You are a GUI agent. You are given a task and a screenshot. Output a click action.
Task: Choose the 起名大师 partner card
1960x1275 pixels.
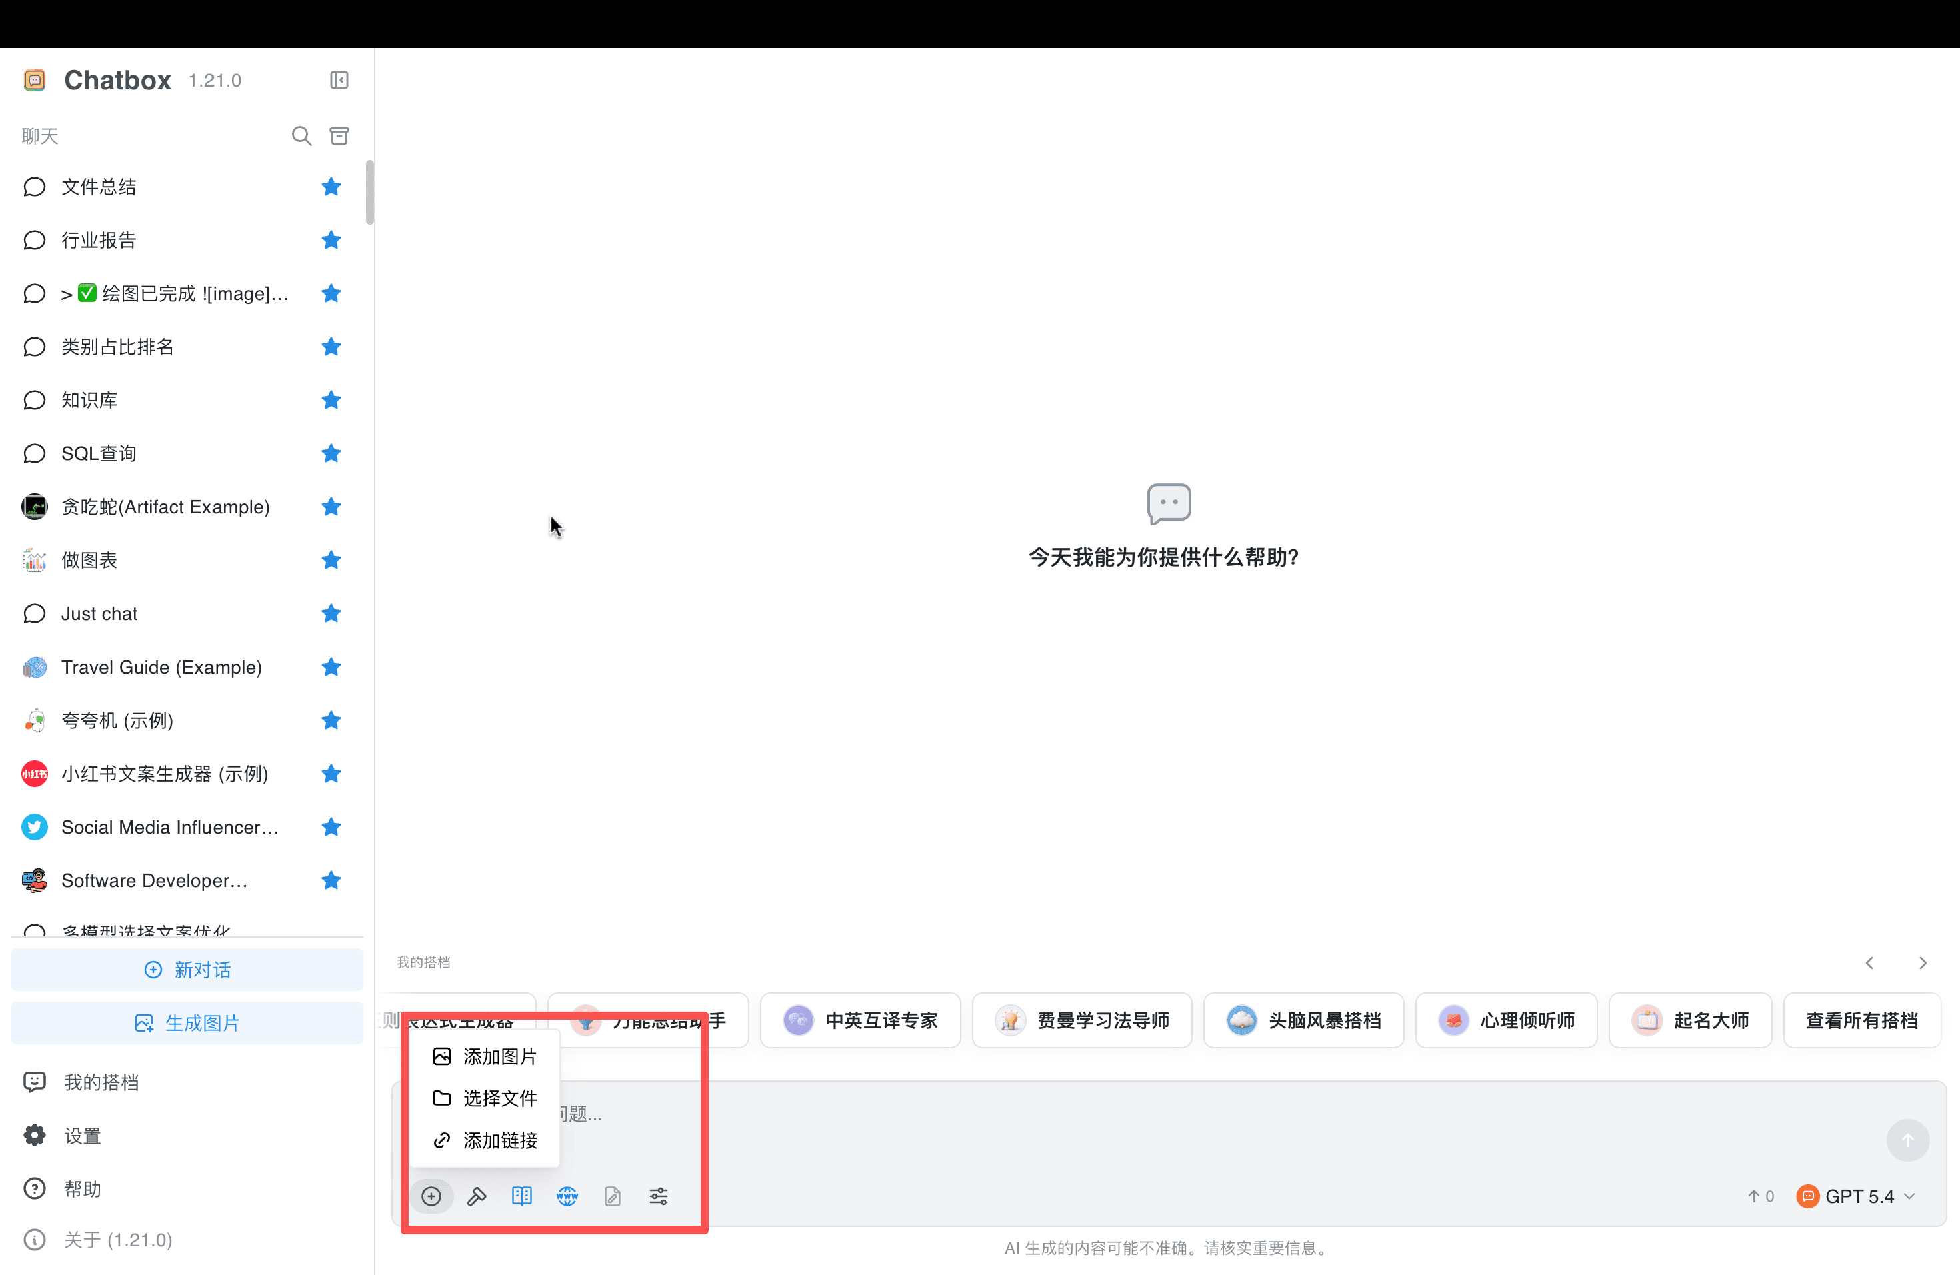[1690, 1020]
